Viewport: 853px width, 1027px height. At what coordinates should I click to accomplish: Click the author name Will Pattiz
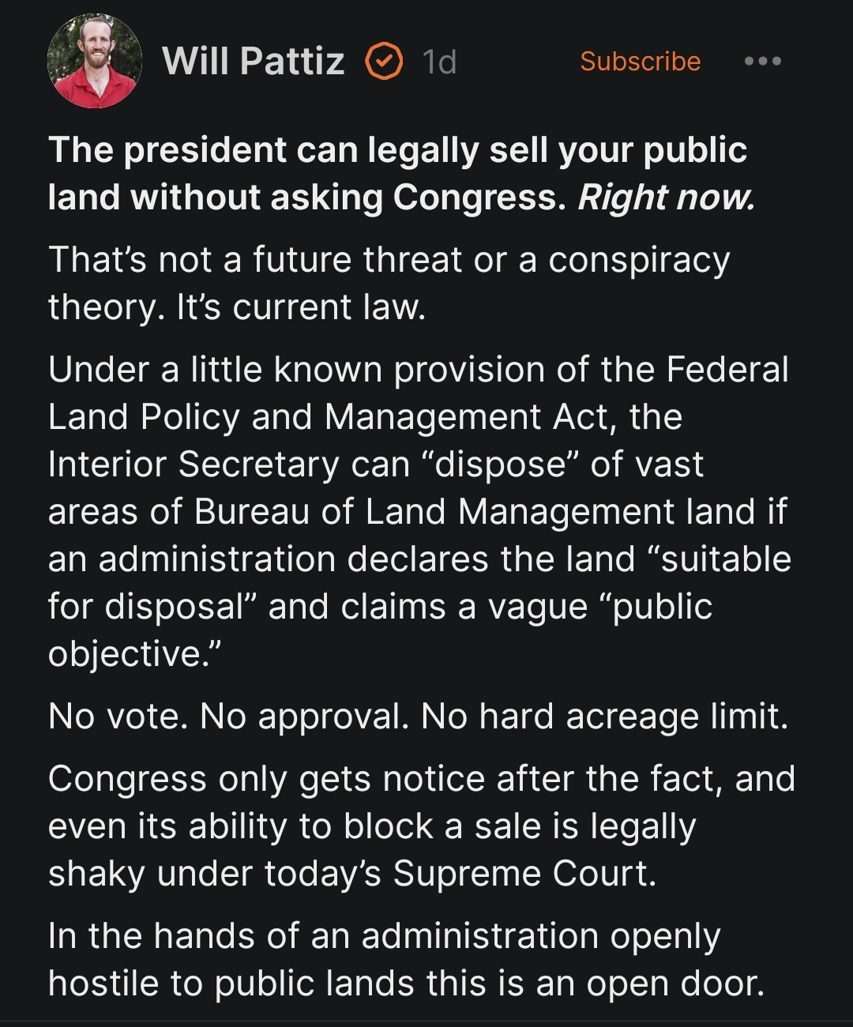254,61
